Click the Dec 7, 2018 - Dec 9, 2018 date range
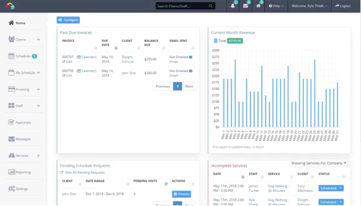The height and width of the screenshot is (206, 361). pos(105,194)
